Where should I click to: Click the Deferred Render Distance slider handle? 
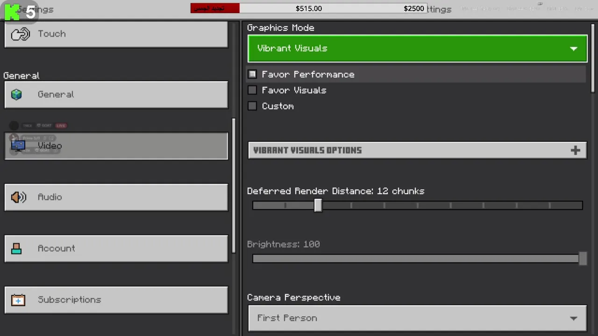click(318, 205)
